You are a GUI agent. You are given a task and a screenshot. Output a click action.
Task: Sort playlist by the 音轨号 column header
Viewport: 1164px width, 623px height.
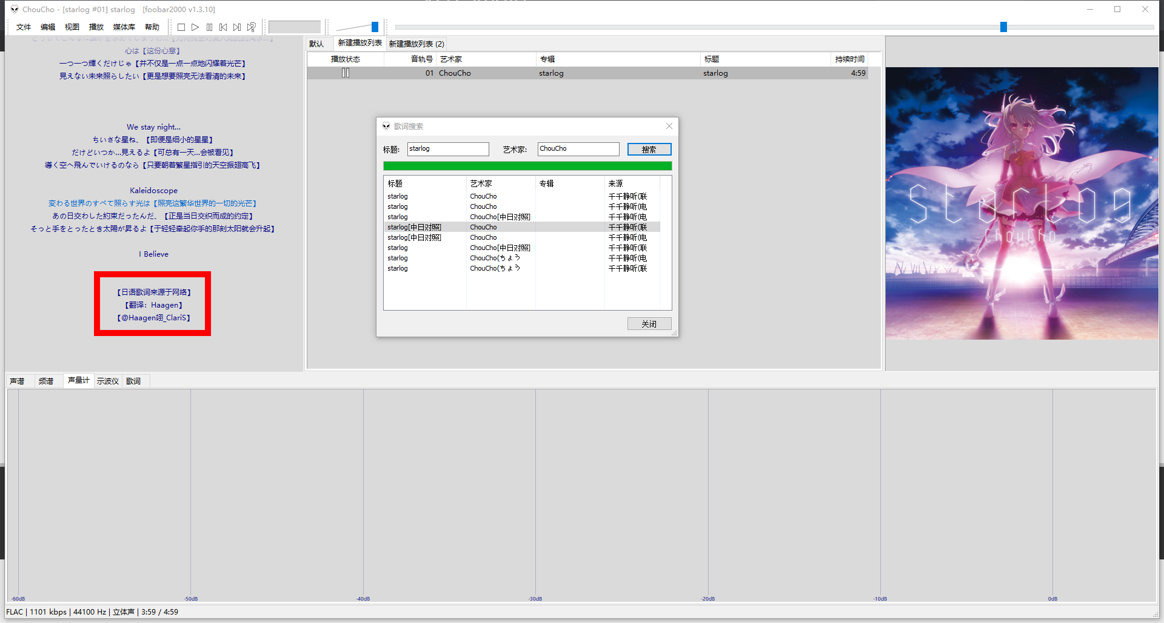coord(410,59)
